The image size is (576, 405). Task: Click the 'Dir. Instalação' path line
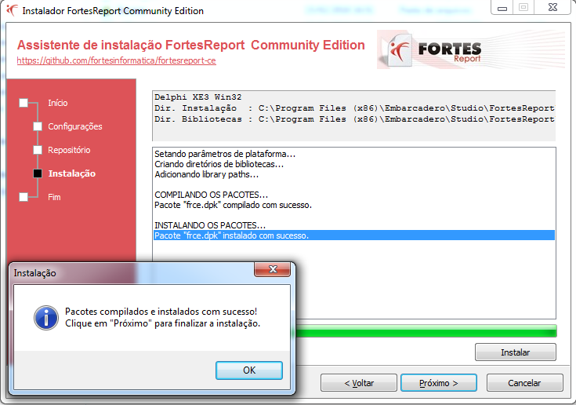(x=354, y=108)
